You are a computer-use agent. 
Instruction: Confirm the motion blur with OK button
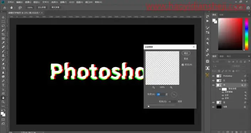pos(186,53)
